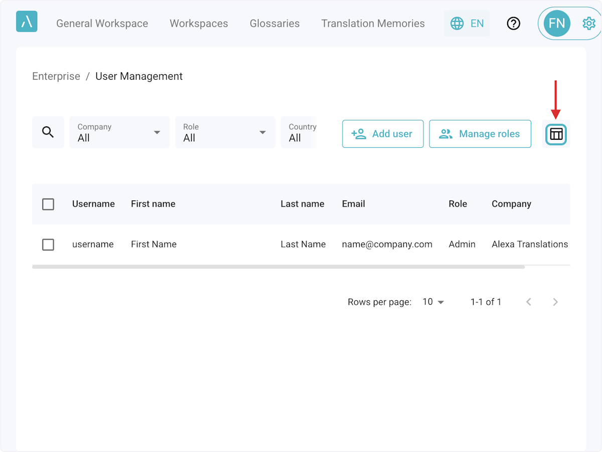Open the column layout icon
602x452 pixels.
point(556,134)
